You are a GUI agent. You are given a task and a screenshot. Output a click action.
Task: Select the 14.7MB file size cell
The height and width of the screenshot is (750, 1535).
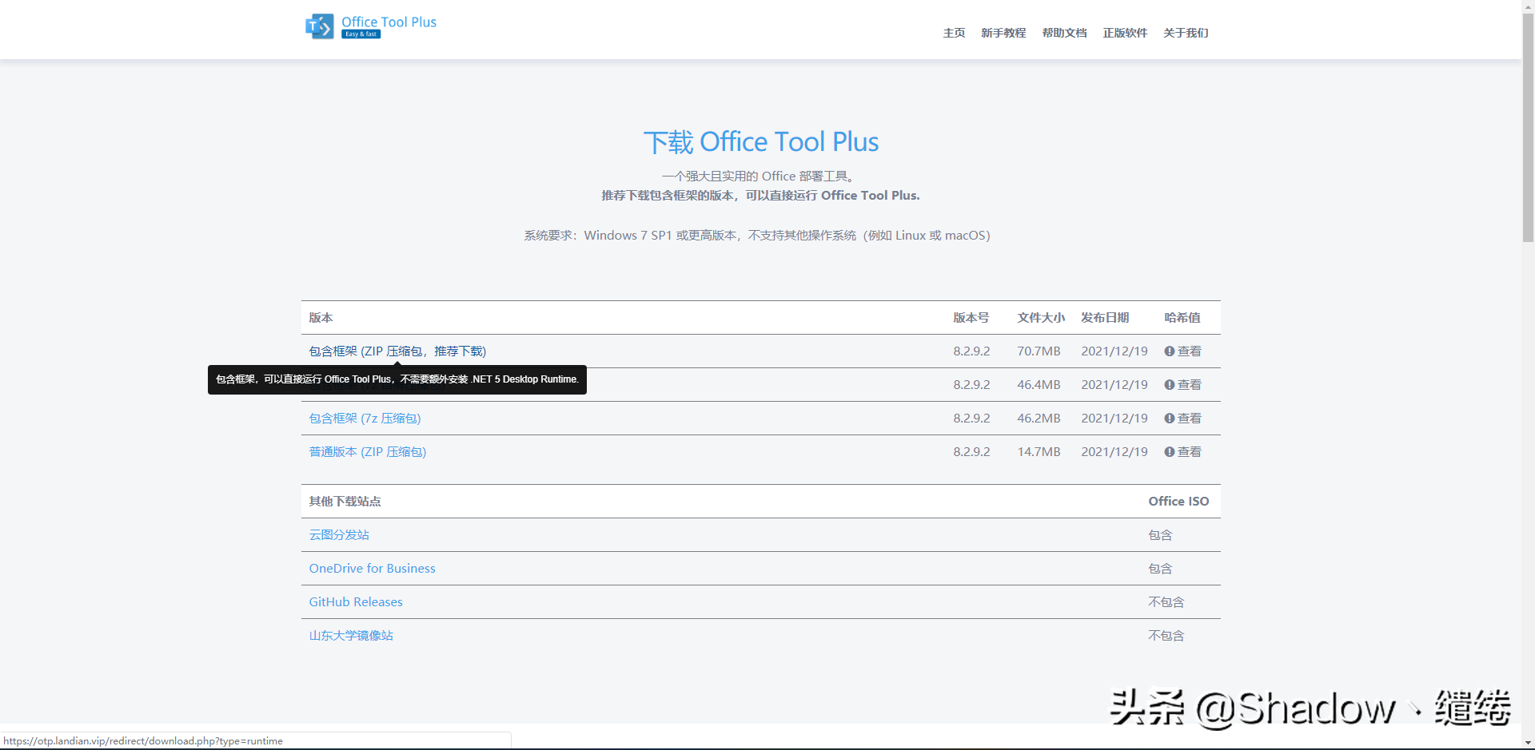(1039, 452)
